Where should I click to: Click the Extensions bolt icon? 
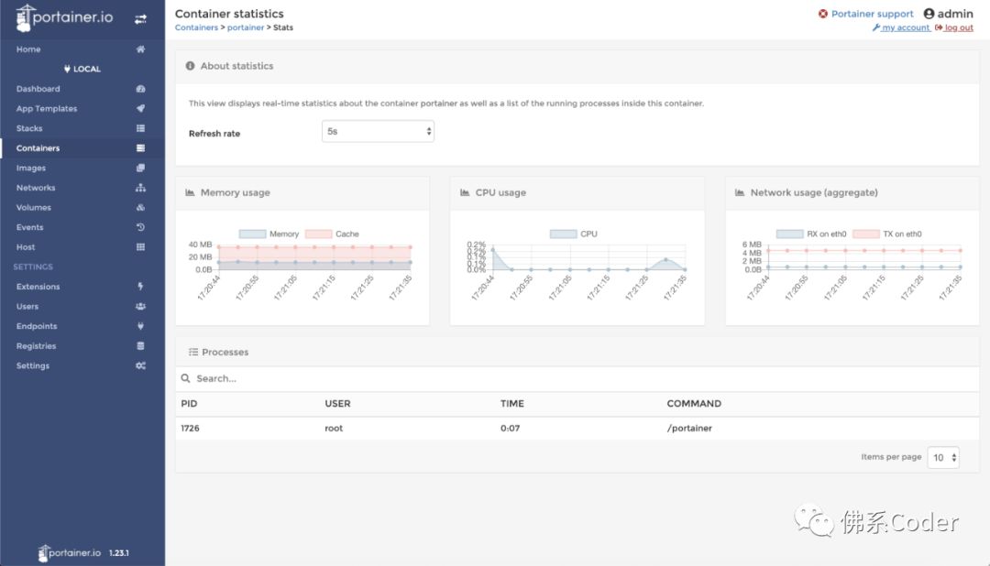[x=140, y=287]
